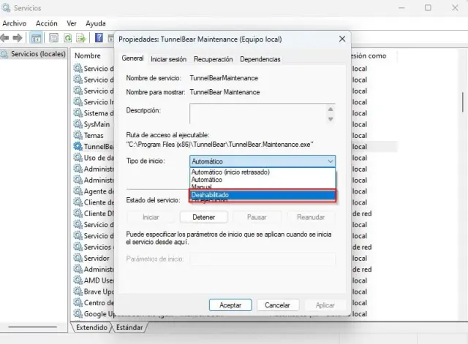Collapse the Tipo de inicio combo box
The width and height of the screenshot is (468, 344).
(331, 161)
